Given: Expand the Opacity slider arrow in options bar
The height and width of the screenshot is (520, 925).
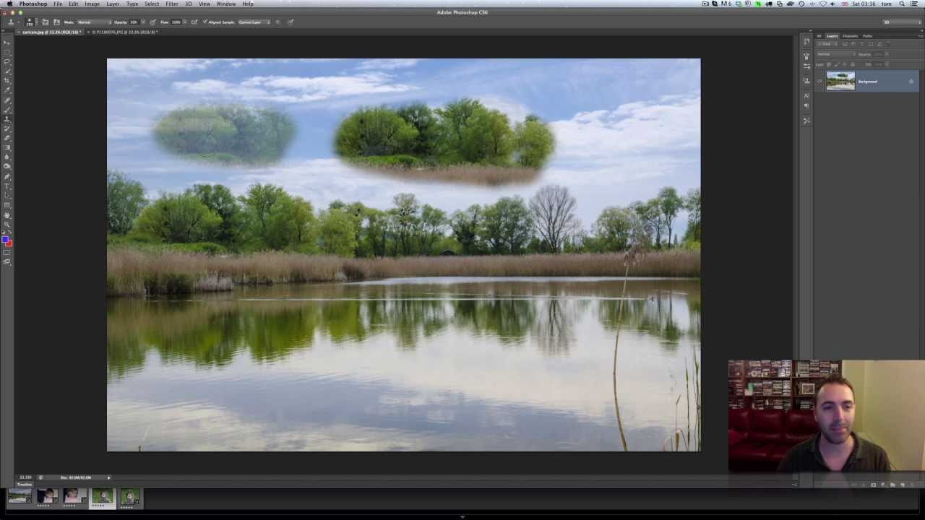Looking at the screenshot, I should tap(143, 22).
